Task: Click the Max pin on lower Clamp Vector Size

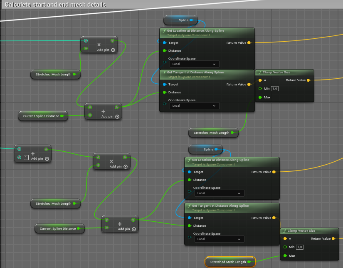Action: tap(285, 256)
